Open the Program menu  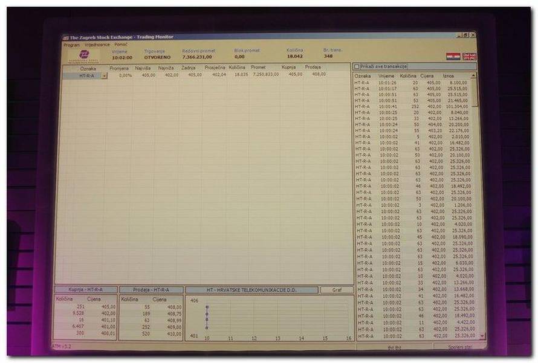click(x=71, y=45)
